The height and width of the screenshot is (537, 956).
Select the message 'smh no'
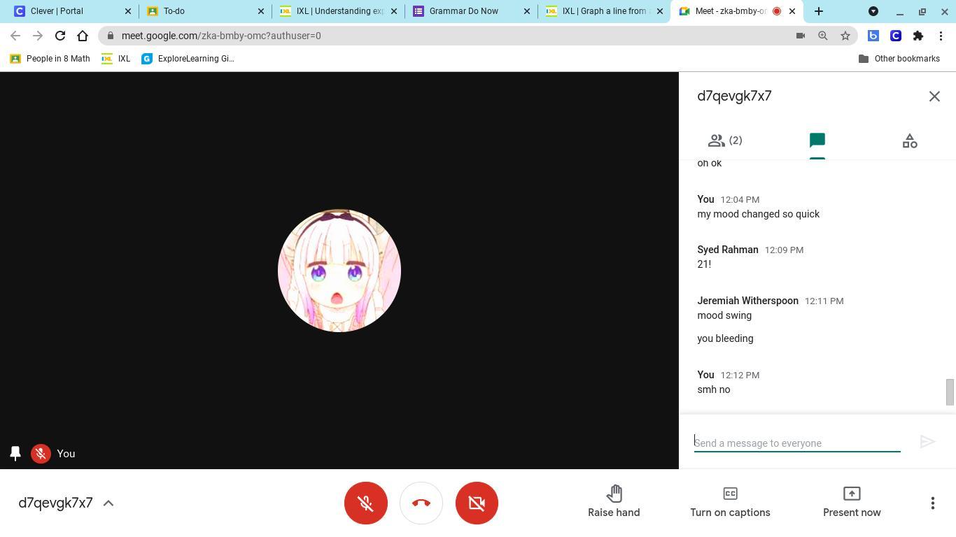coord(713,389)
